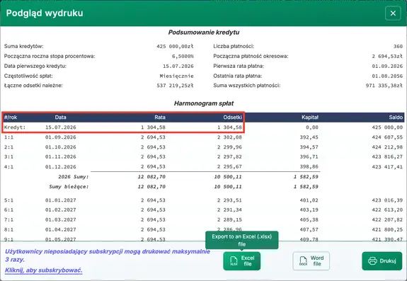407x281 pixels.
Task: Select the 'Podsumowanie kredytu' heading
Action: 204,33
